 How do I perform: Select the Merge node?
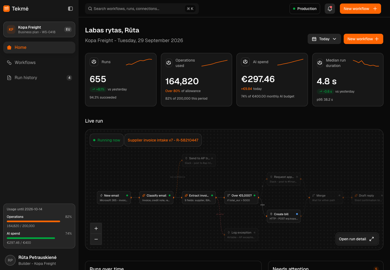click(326, 198)
